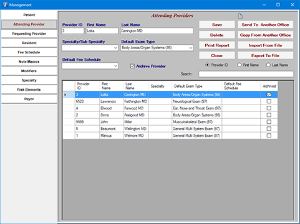Viewport: 300px width, 224px height.
Task: Check Archived box for Dona Feelgood MD
Action: (x=269, y=115)
